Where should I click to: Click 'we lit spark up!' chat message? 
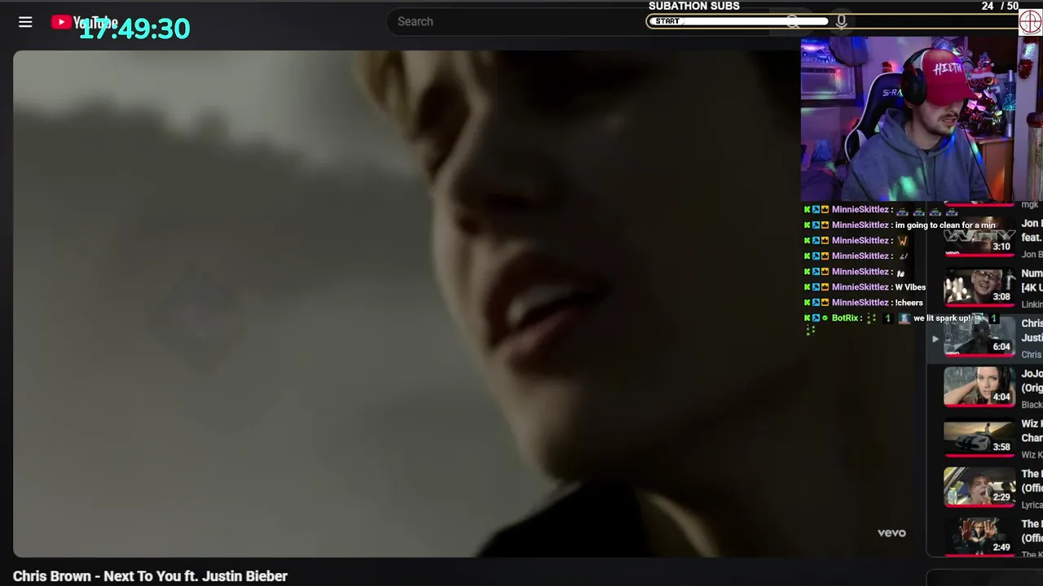click(943, 318)
